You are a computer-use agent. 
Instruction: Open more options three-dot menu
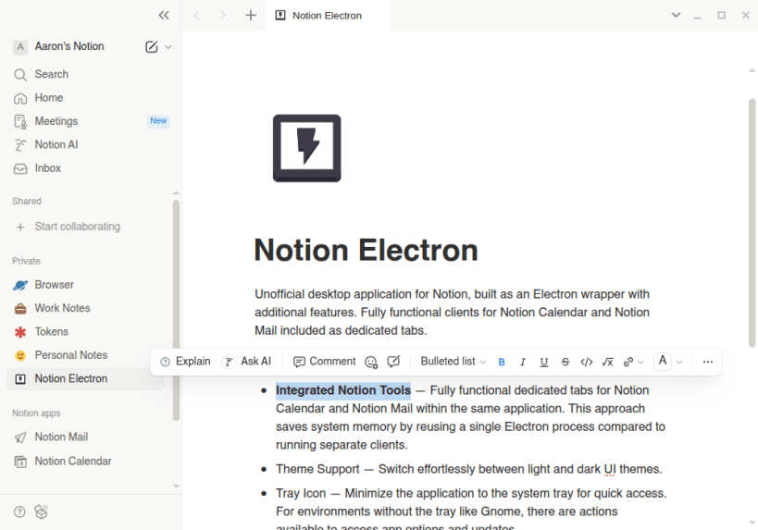(708, 362)
